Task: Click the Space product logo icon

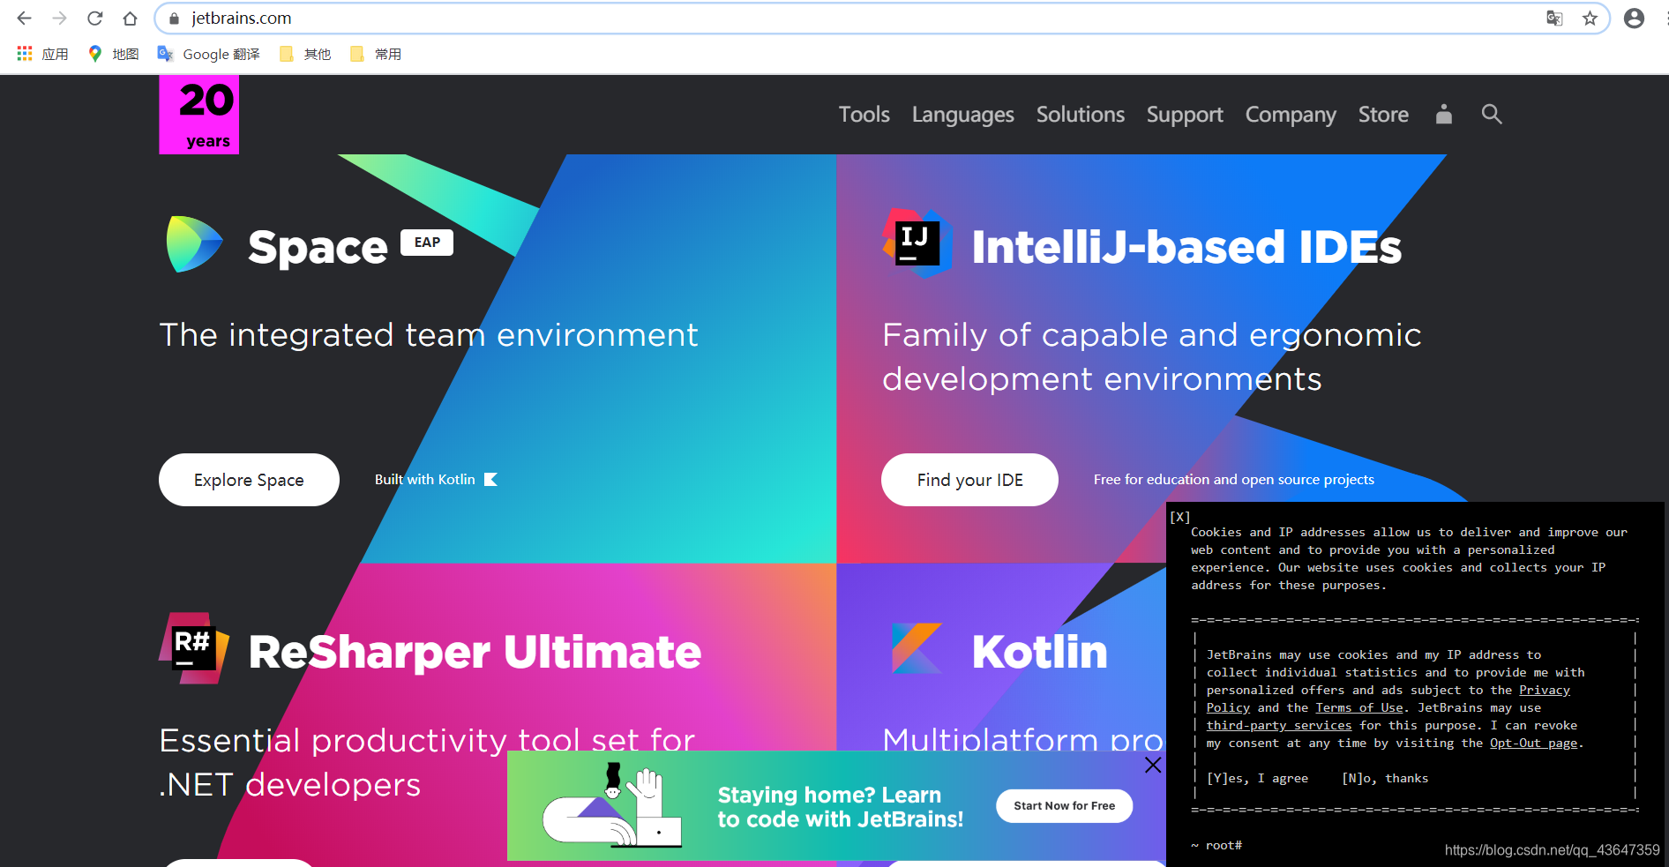Action: coord(194,244)
